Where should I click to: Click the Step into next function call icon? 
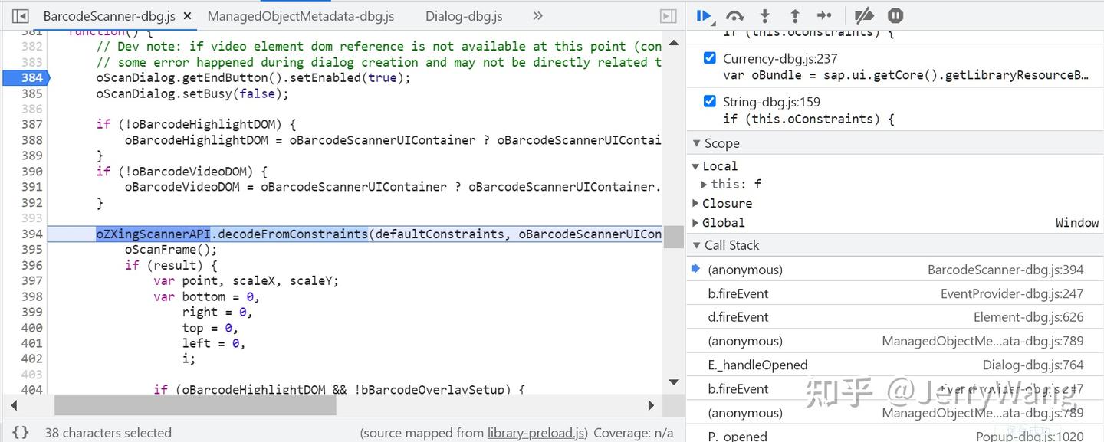coord(764,15)
